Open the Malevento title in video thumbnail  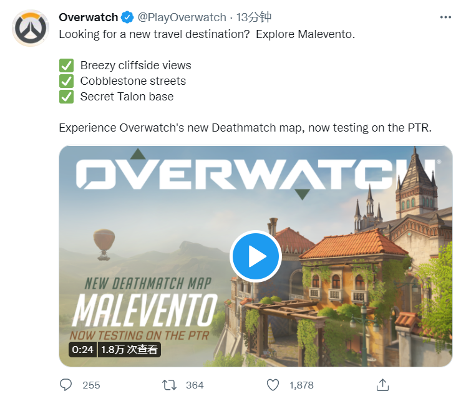tap(145, 310)
